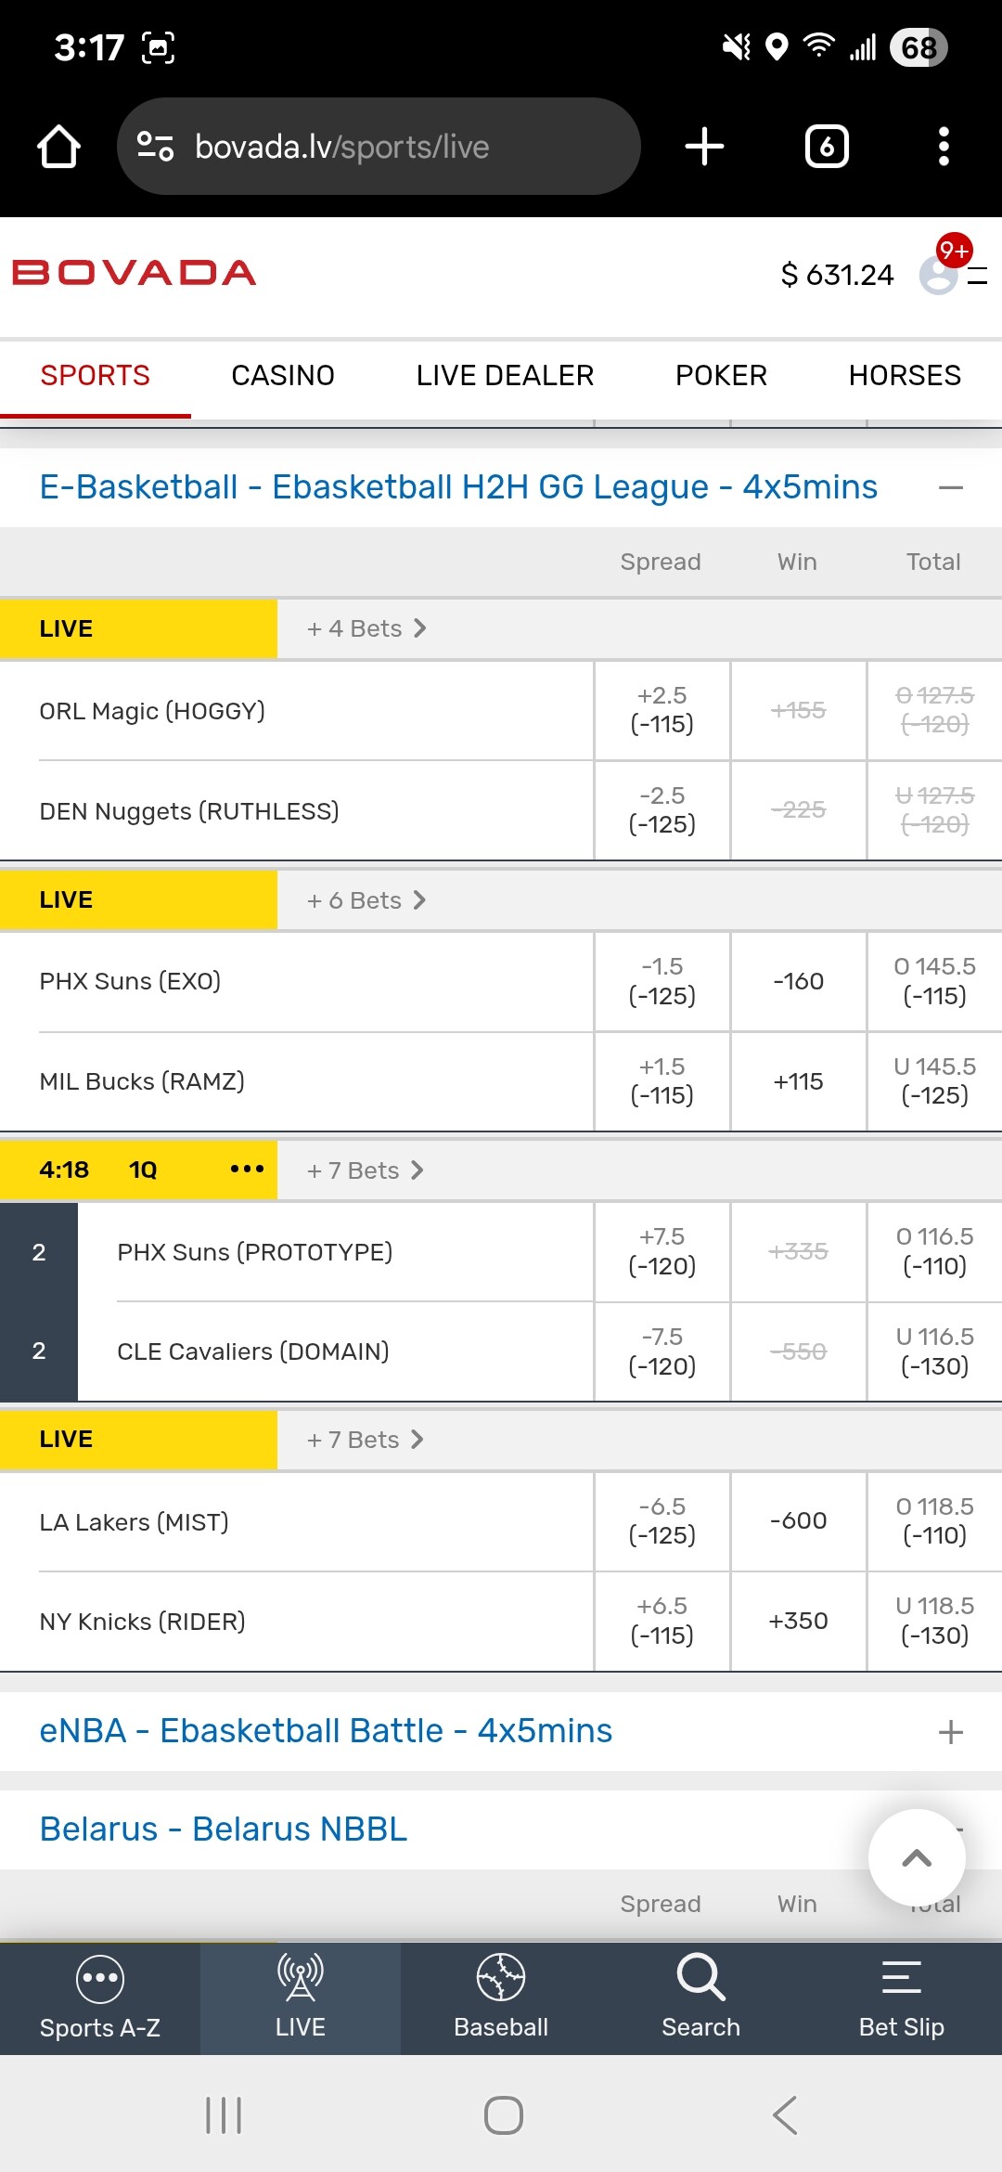Switch to the CASINO tab
The height and width of the screenshot is (2172, 1002).
[283, 376]
